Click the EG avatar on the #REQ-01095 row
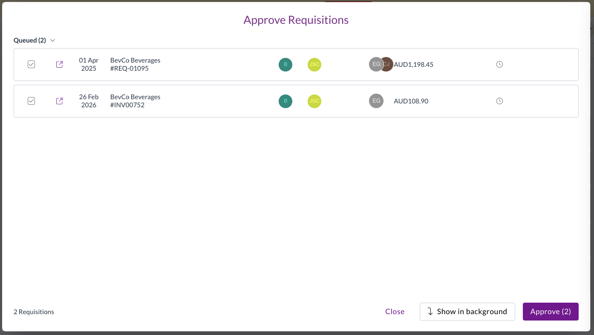This screenshot has width=594, height=335. click(x=375, y=64)
